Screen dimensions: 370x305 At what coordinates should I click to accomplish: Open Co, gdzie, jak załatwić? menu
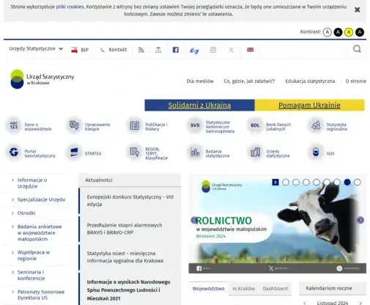(x=249, y=81)
